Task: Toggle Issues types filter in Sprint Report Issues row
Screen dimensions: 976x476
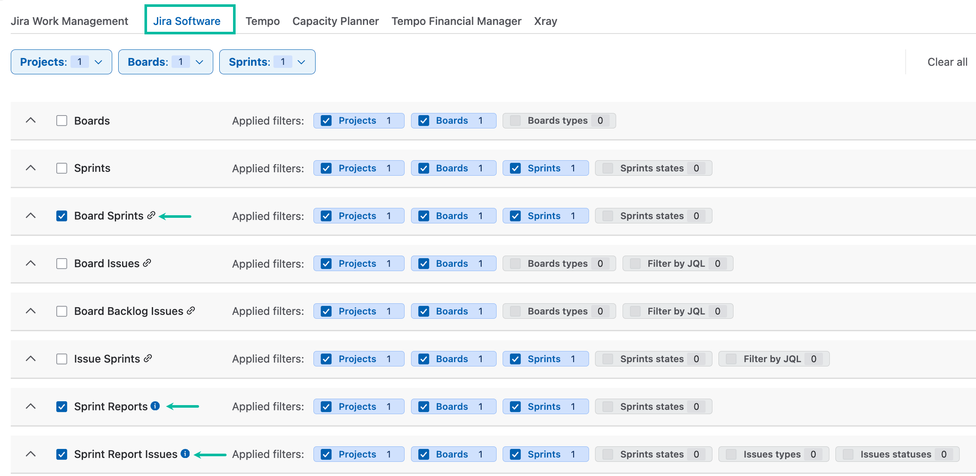Action: pos(773,454)
